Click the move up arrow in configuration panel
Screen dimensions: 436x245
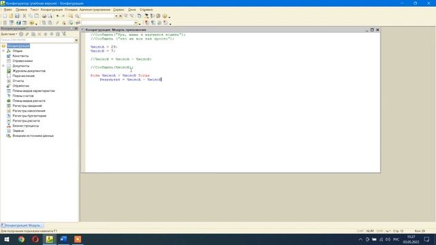point(46,34)
